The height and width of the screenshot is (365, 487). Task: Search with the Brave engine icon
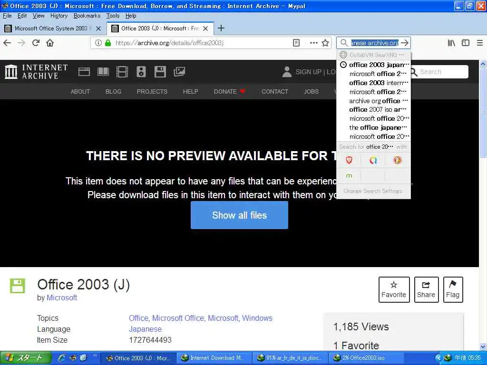coord(349,160)
